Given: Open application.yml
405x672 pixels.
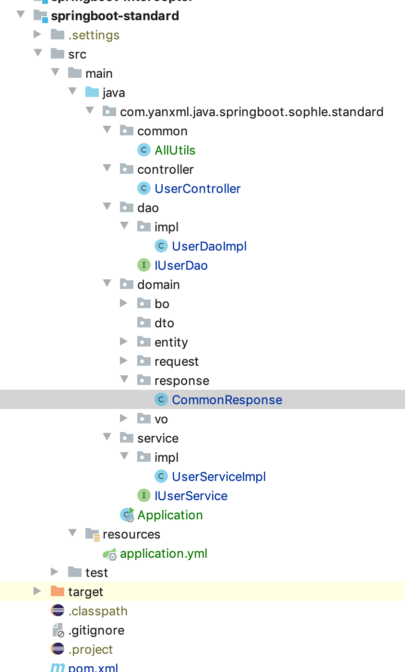Looking at the screenshot, I should (x=164, y=553).
